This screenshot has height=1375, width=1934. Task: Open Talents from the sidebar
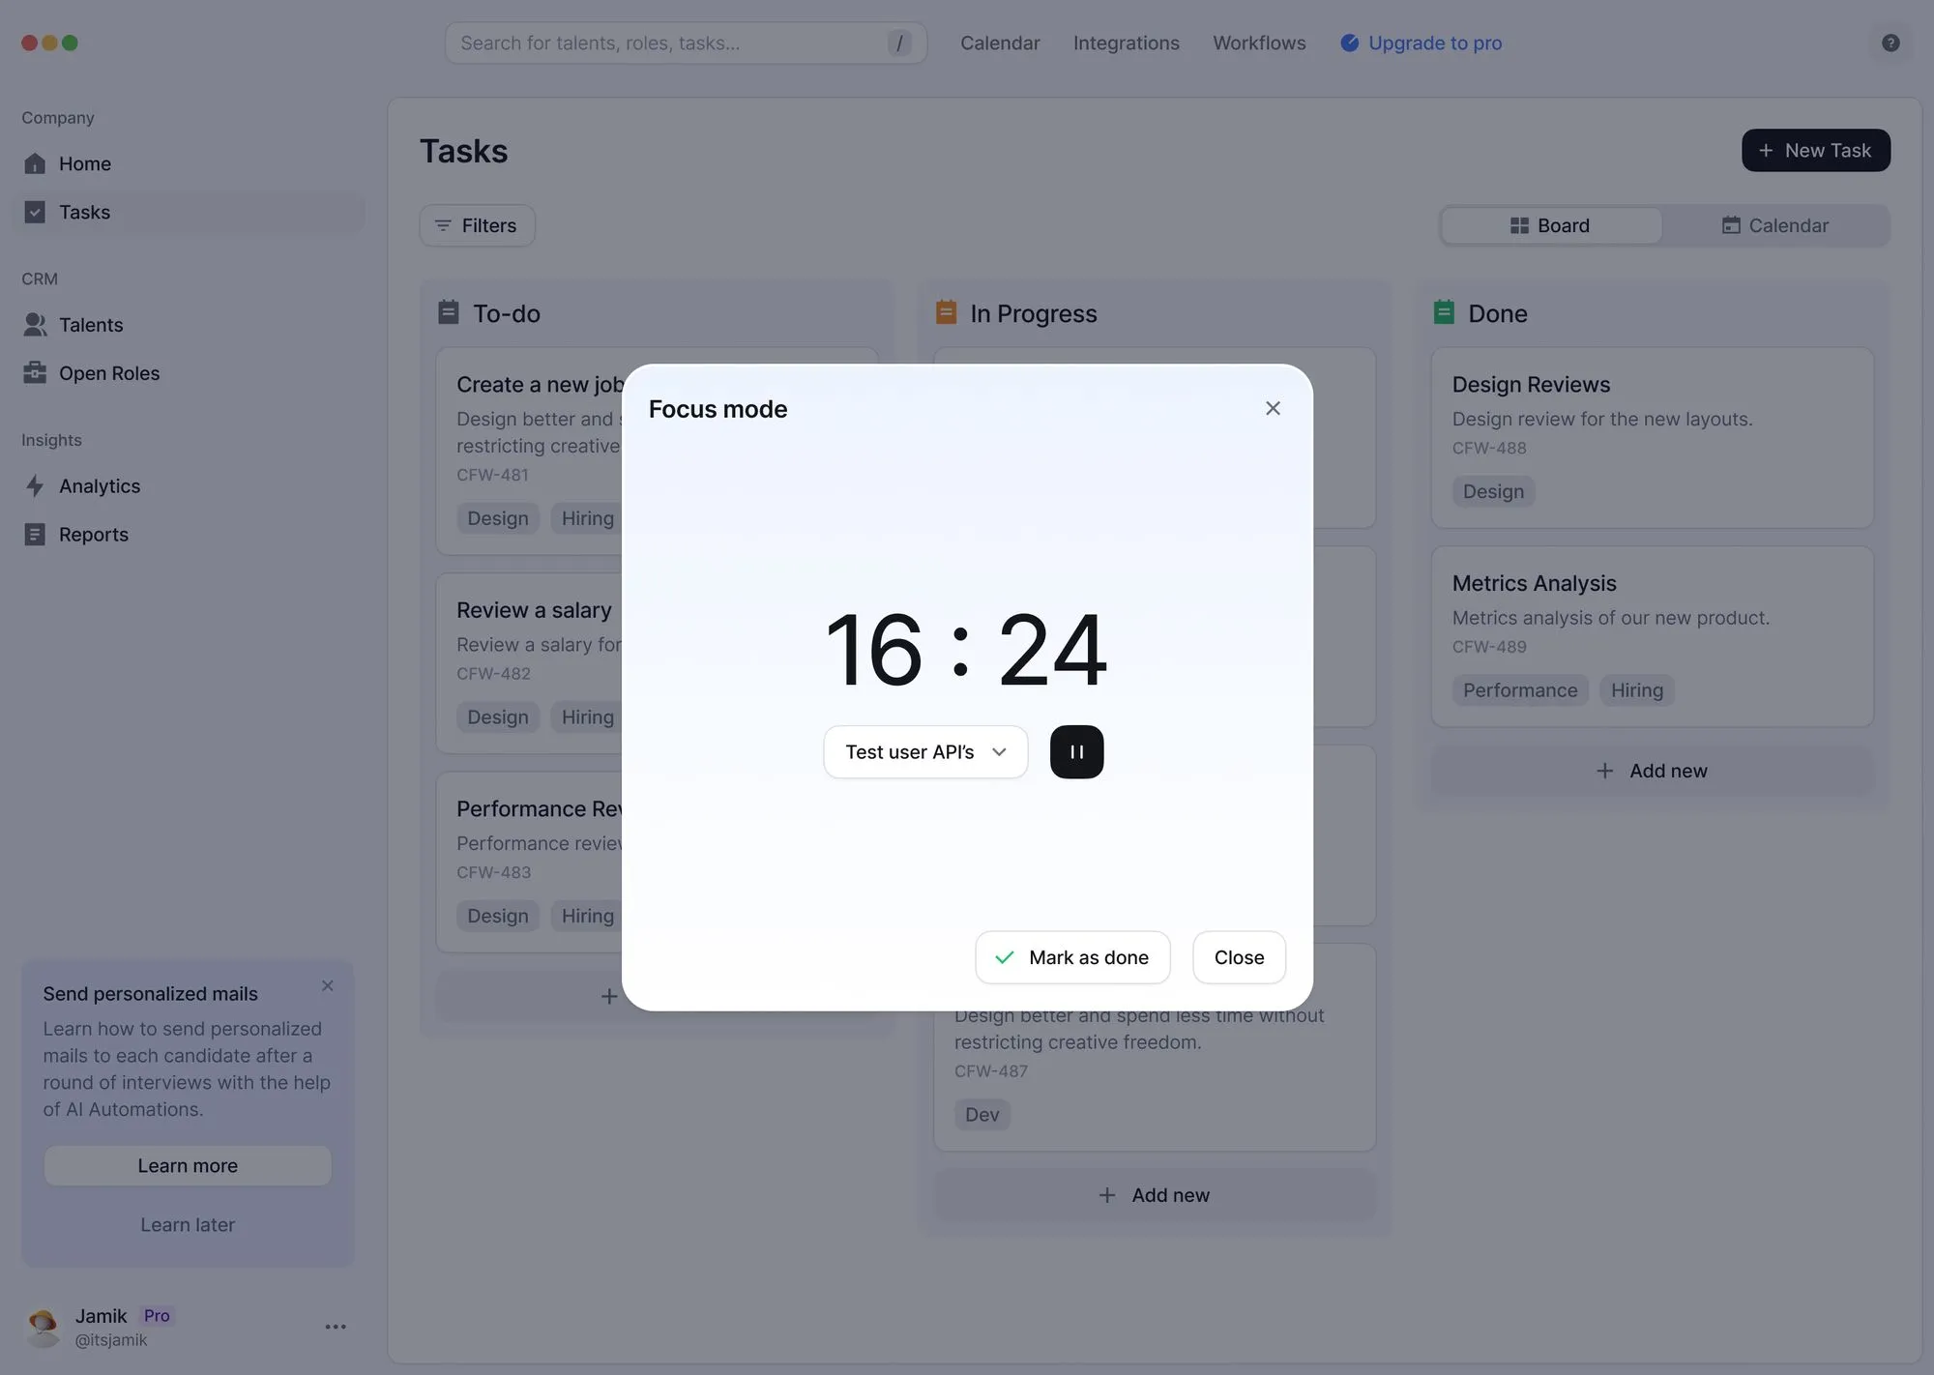pyautogui.click(x=90, y=325)
